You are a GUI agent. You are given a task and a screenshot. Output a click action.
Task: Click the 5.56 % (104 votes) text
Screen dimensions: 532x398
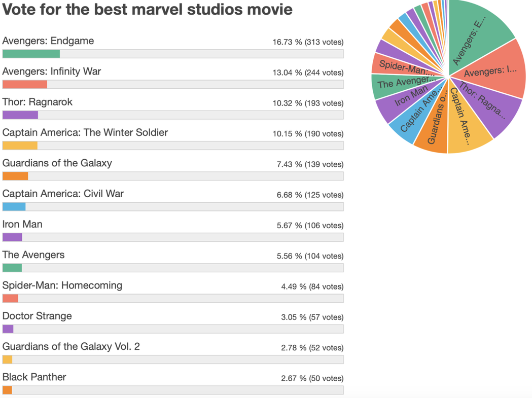[x=310, y=256]
